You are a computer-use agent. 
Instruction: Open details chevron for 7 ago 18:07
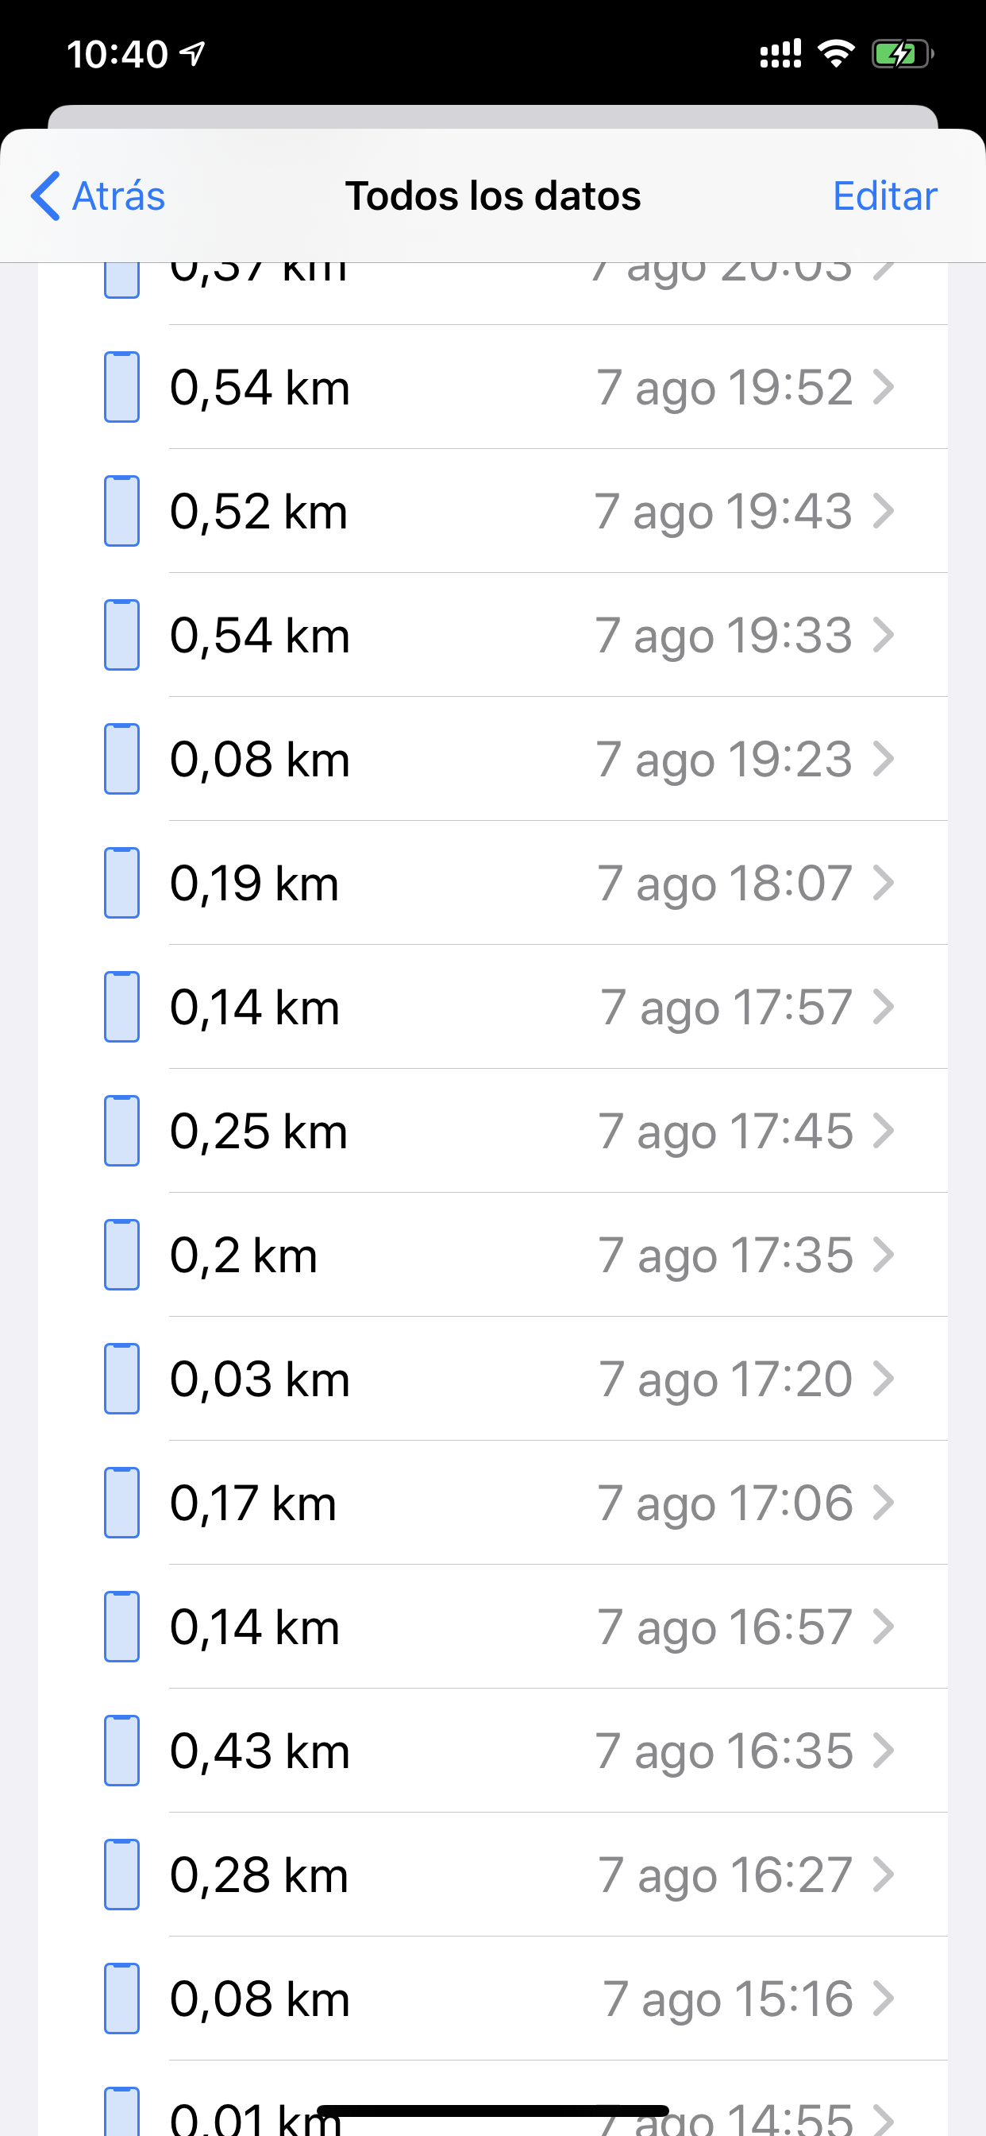point(884,883)
